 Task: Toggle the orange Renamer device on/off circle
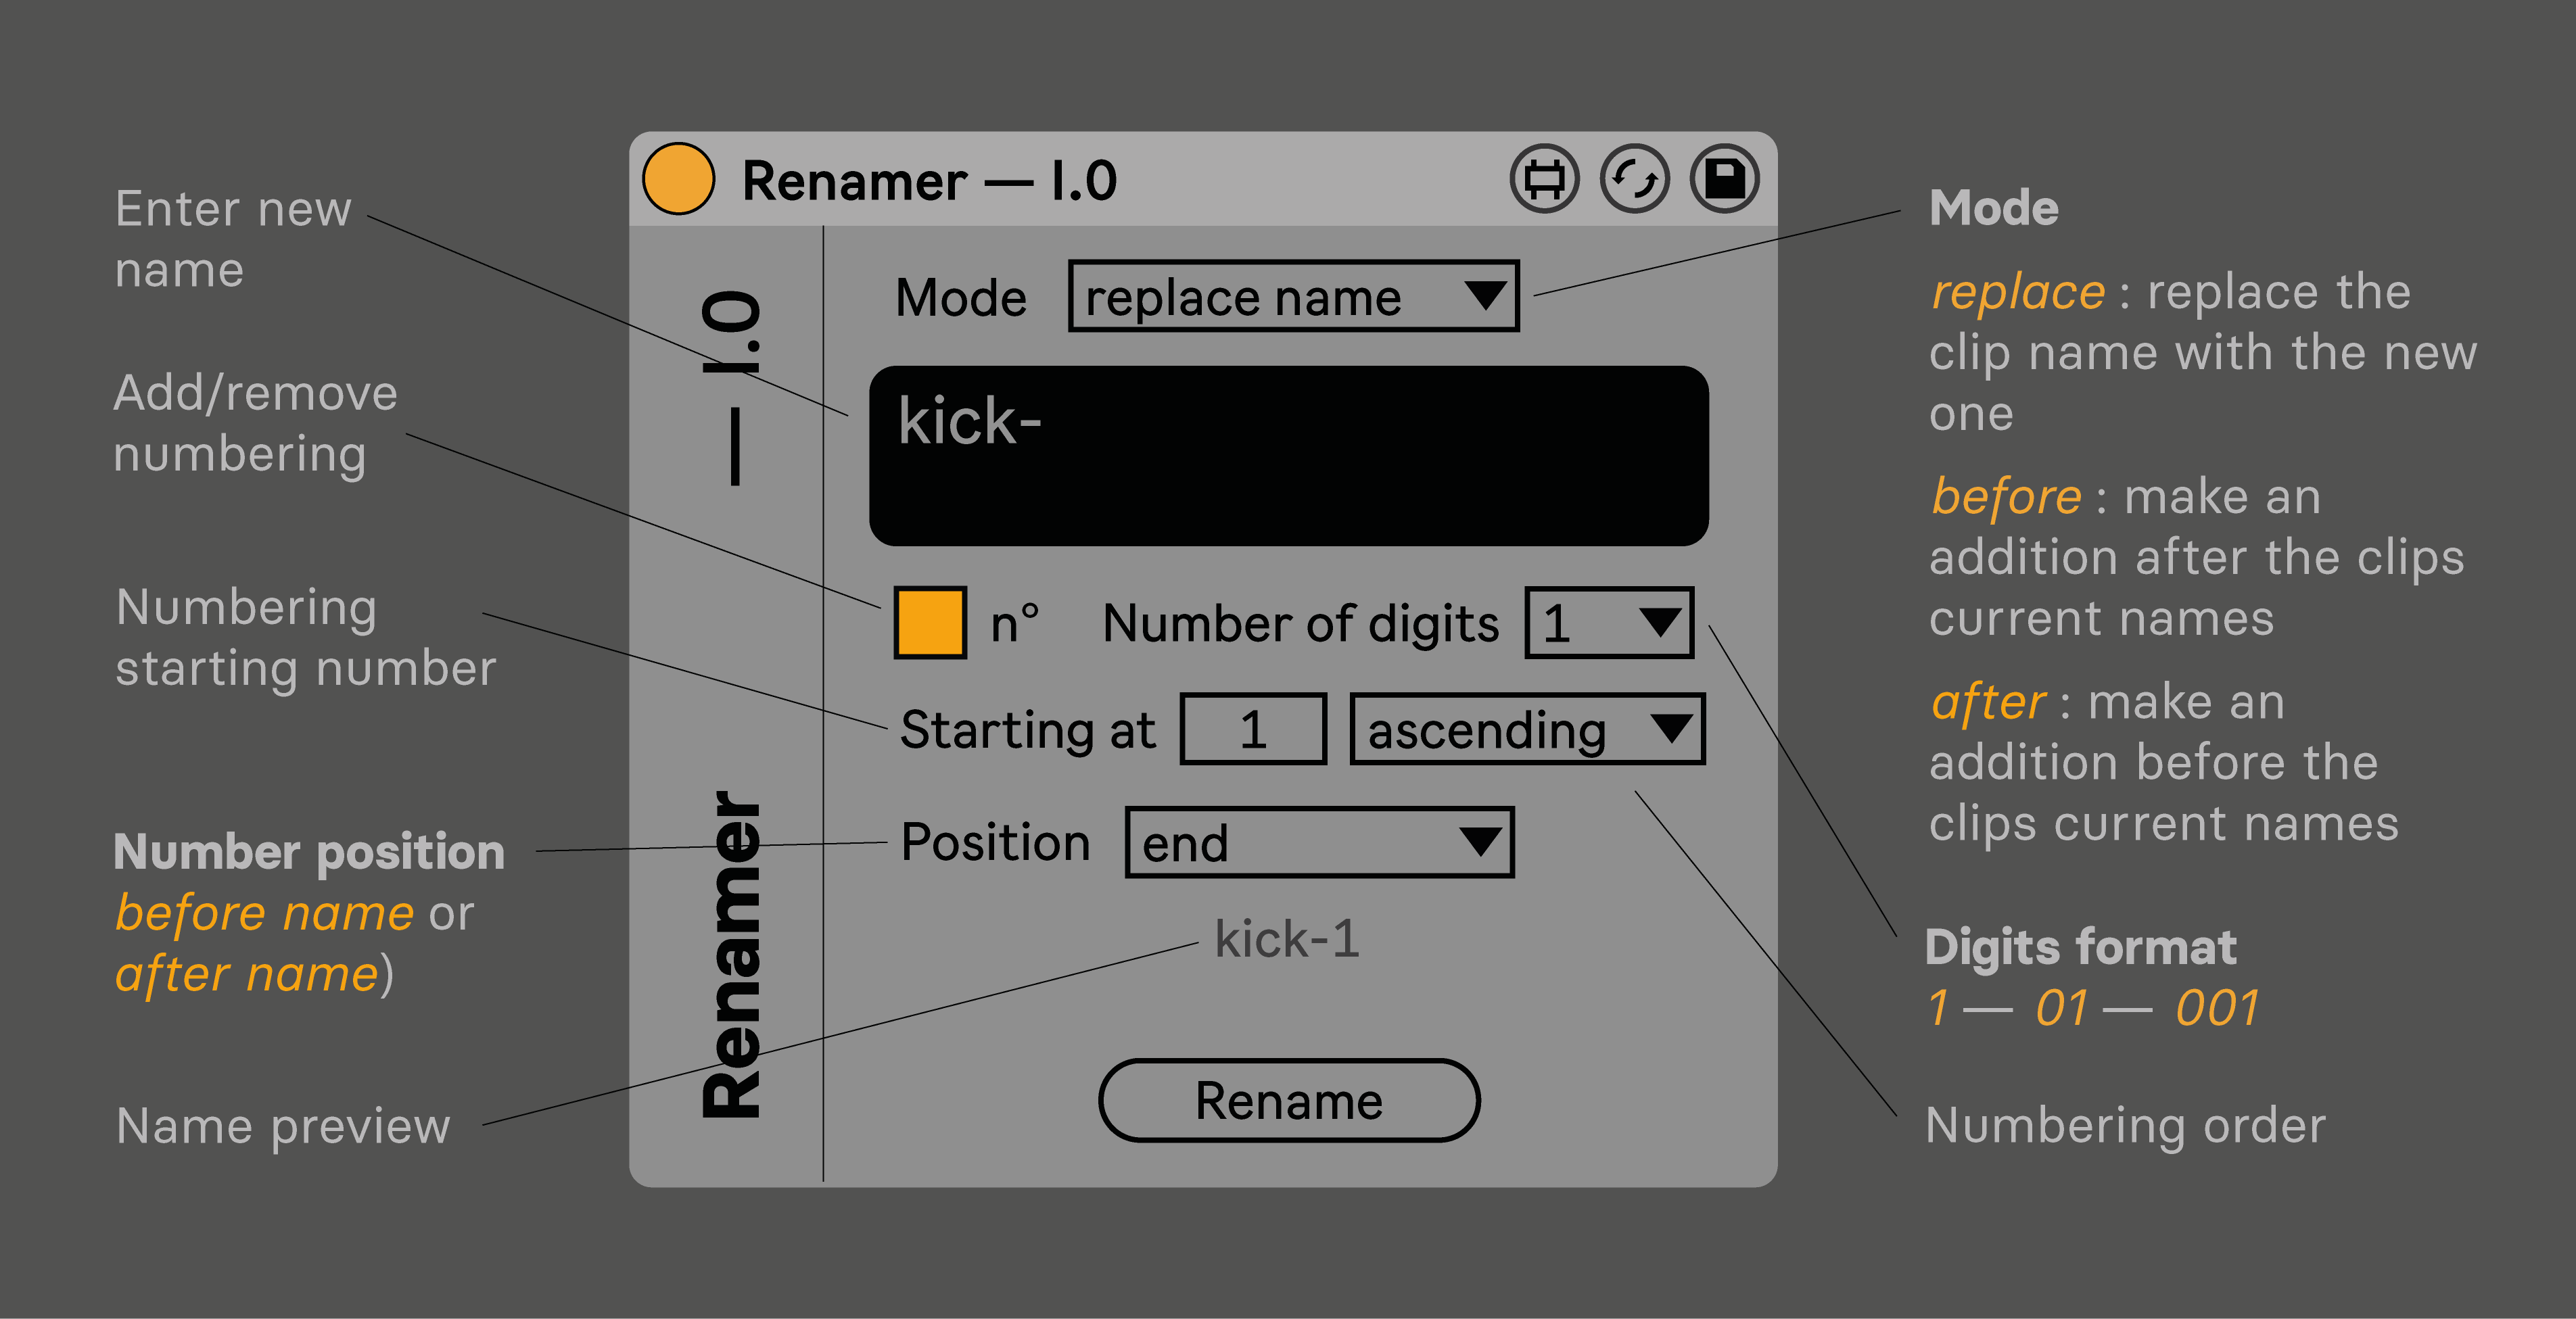(678, 180)
